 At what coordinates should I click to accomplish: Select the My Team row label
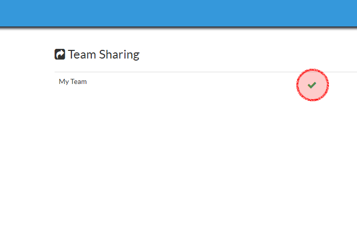tap(72, 81)
